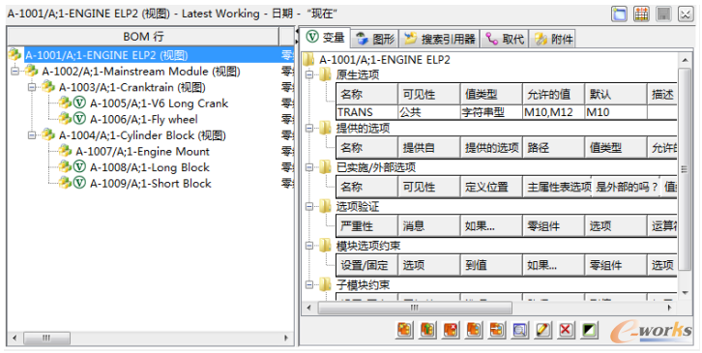
Task: Open the 附件 tab
Action: (552, 39)
